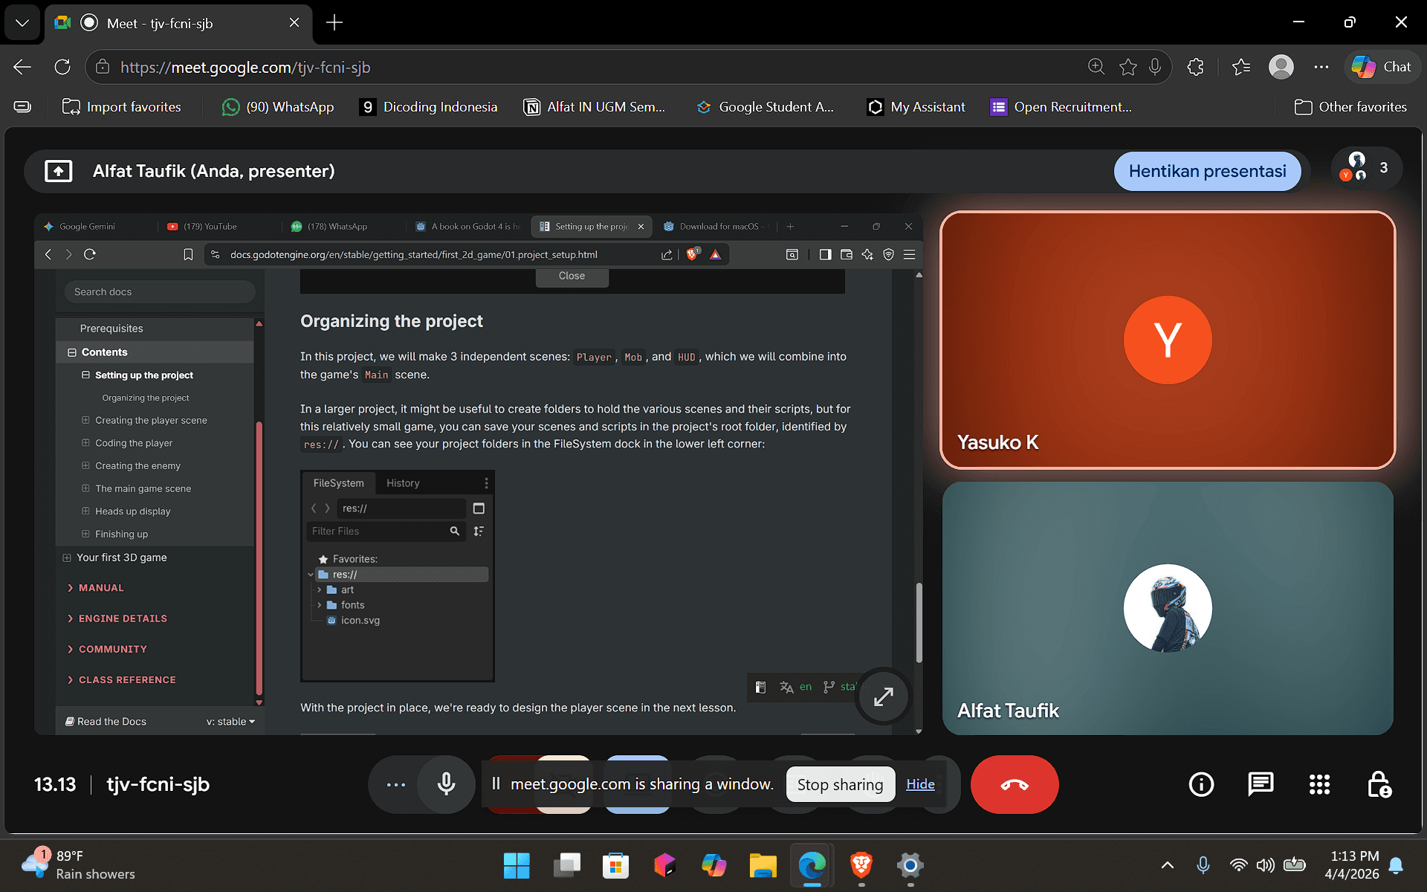This screenshot has height=892, width=1427.
Task: Open the tab search dropdown arrow
Action: (x=22, y=22)
